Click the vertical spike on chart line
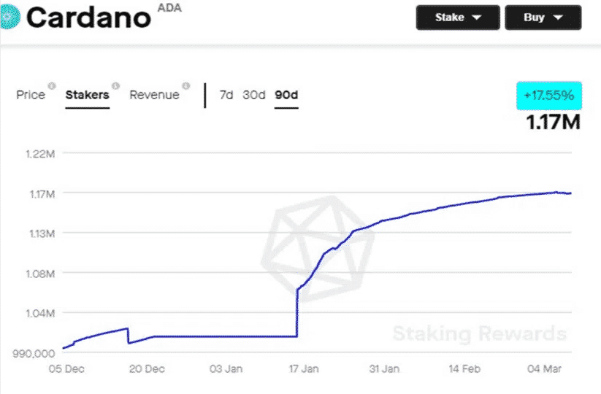 (296, 314)
